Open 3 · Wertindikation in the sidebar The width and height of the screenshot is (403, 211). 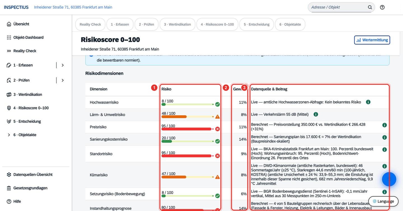tap(36, 95)
